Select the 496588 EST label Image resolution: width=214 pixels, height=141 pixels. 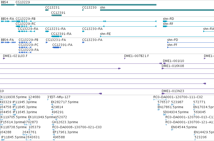click(x=59, y=137)
